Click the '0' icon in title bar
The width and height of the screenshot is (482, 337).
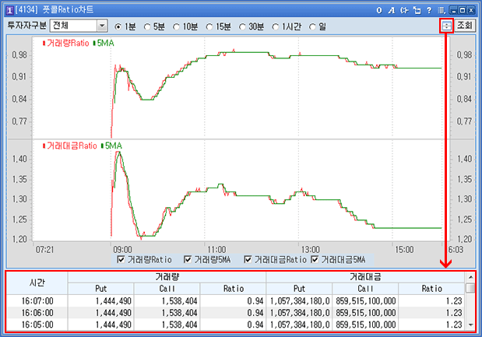pyautogui.click(x=378, y=10)
